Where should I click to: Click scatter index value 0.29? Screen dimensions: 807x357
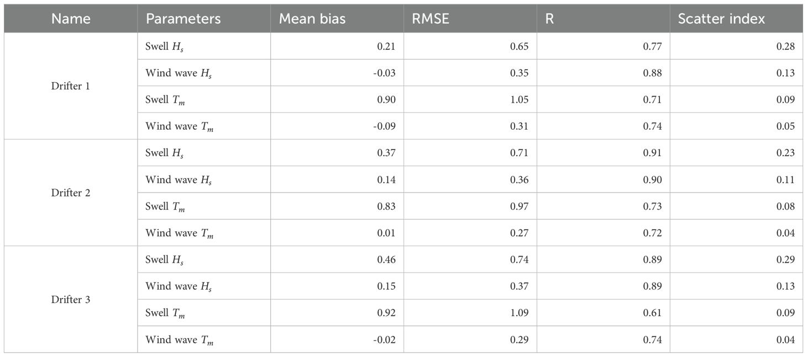click(x=785, y=260)
